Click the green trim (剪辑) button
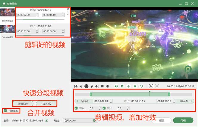Image resolution: width=198 pixels, height=127 pixels. (x=183, y=120)
